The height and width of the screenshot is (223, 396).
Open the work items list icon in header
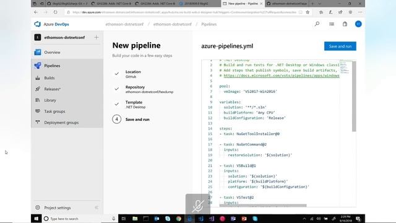click(x=332, y=24)
